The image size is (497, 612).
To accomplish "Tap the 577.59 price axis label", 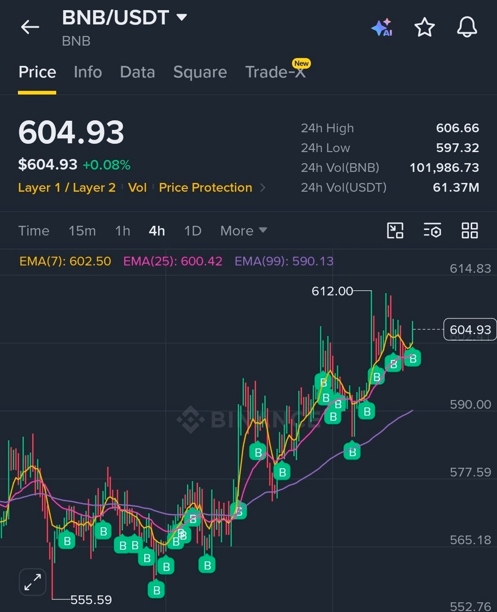I will point(470,472).
